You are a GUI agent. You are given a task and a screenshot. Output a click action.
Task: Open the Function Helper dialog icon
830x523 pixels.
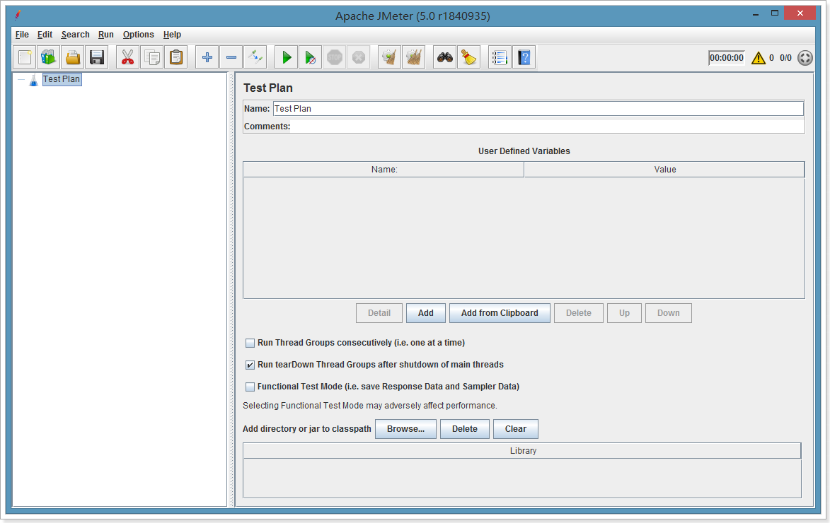[x=500, y=57]
